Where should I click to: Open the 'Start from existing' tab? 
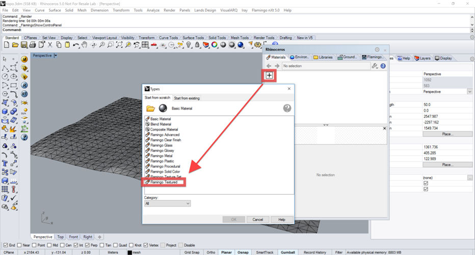pos(187,98)
